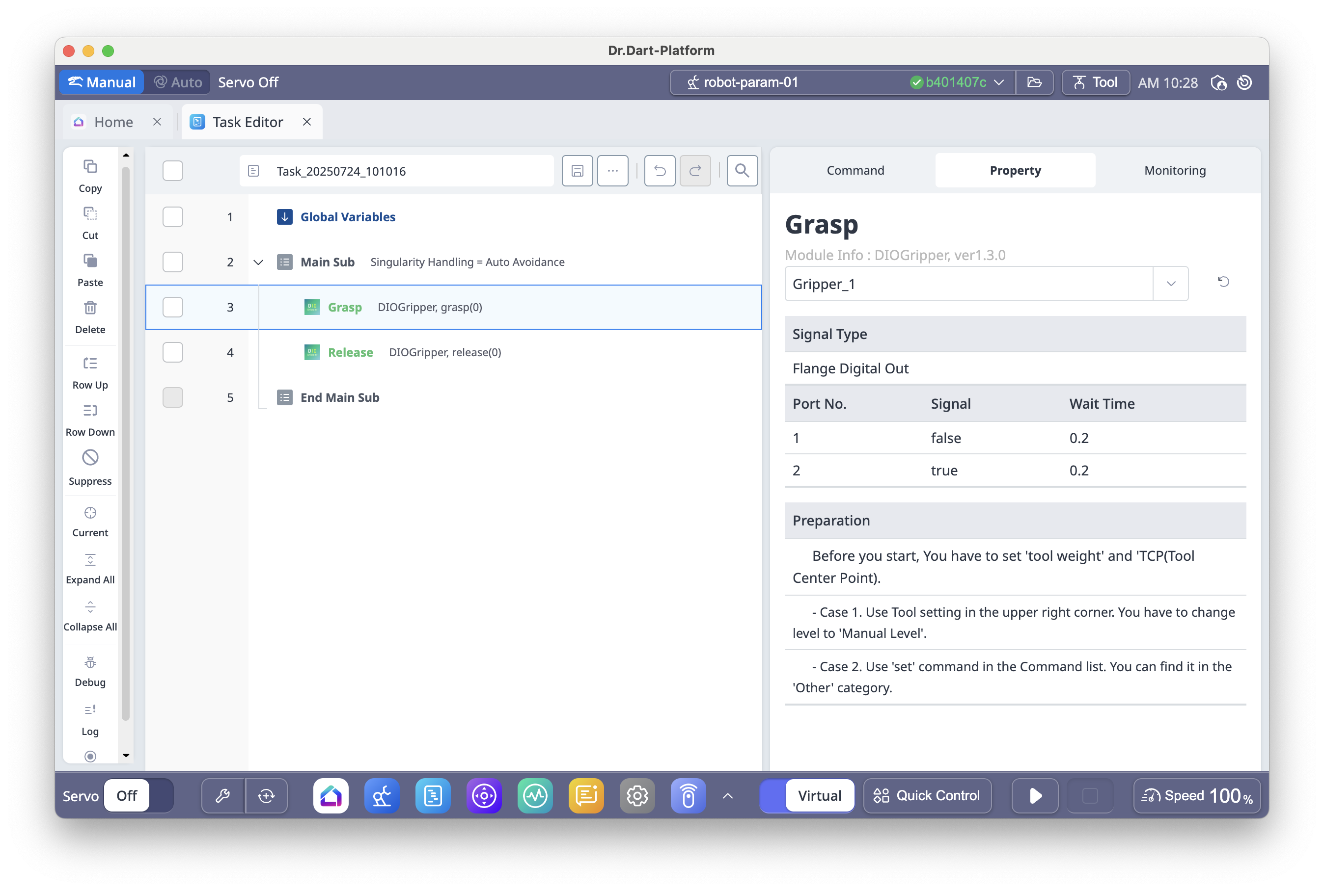Click the Suppress command icon
Image resolution: width=1324 pixels, height=891 pixels.
pyautogui.click(x=90, y=458)
